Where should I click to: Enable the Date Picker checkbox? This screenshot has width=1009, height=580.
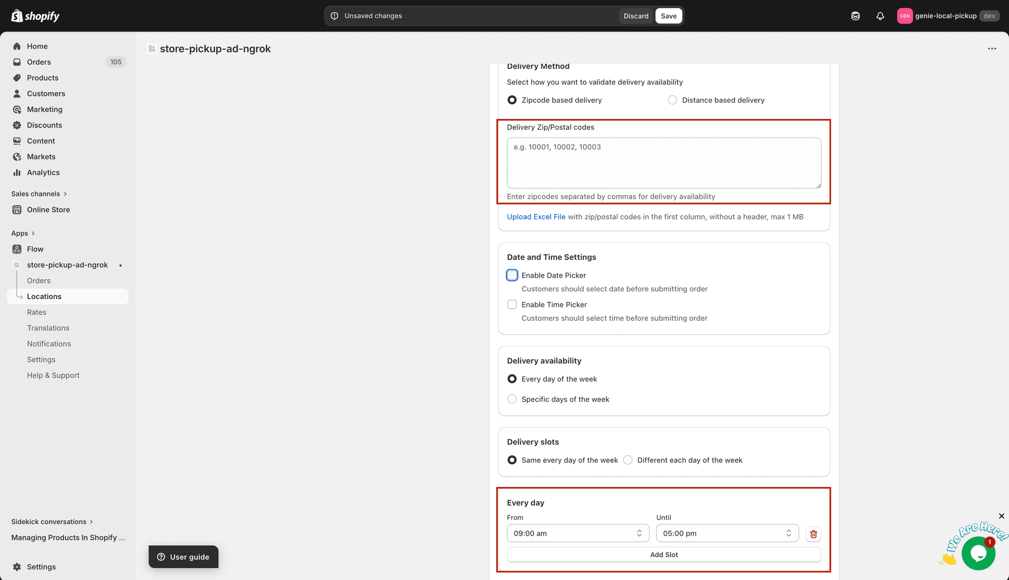(x=512, y=275)
